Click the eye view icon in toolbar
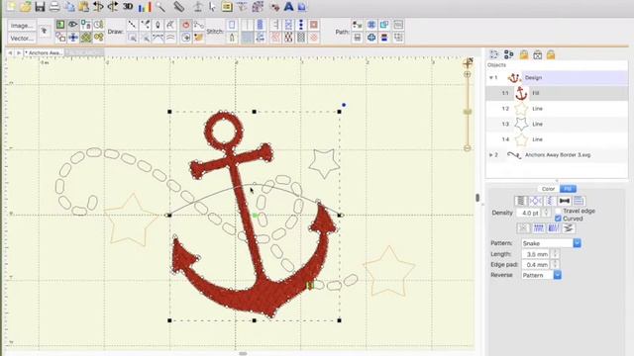This screenshot has height=356, width=634. pos(72,25)
